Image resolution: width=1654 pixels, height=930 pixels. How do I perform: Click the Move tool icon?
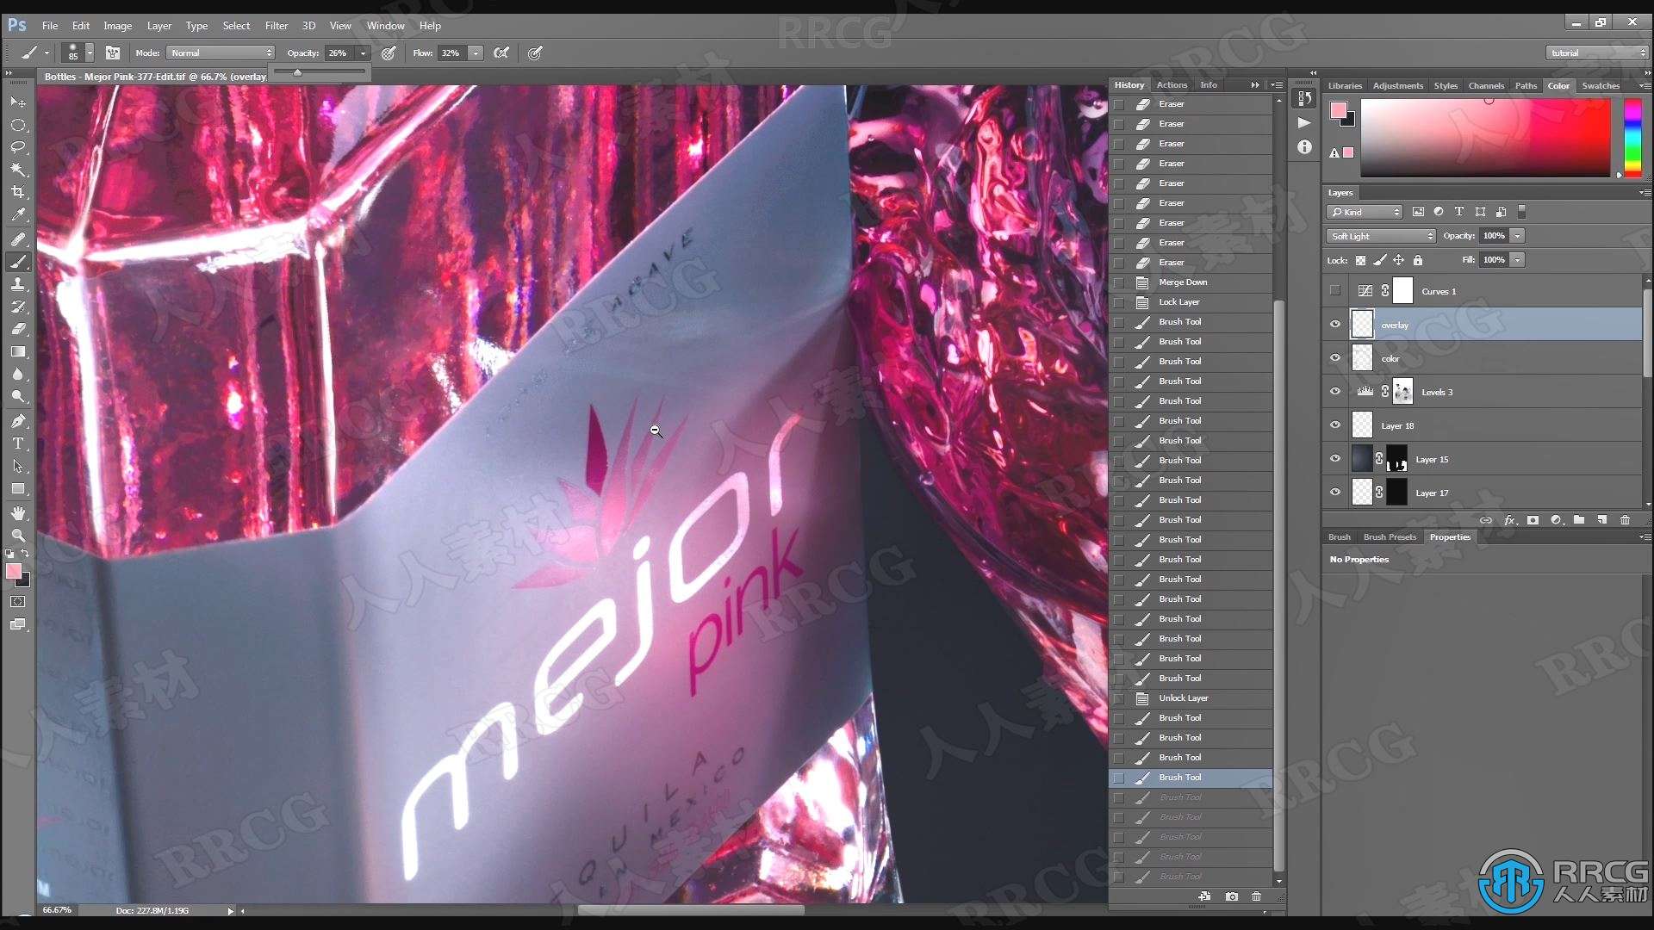pos(16,101)
